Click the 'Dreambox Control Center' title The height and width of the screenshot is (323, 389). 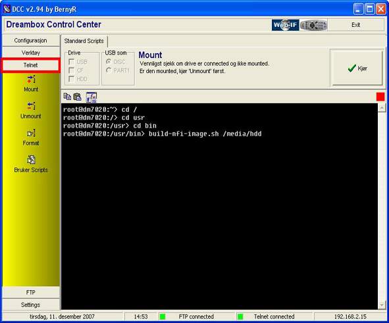coord(53,24)
